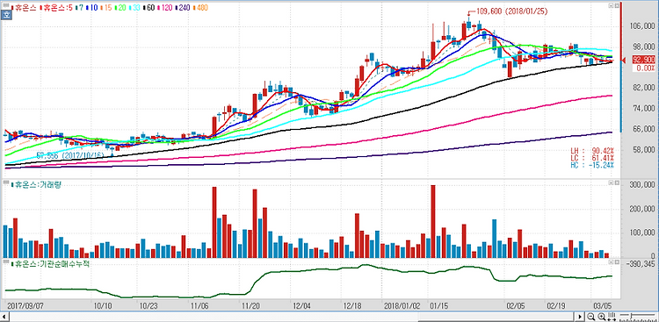This screenshot has height=322, width=659.
Task: Click the zoom out magnifier icon
Action: [591, 316]
